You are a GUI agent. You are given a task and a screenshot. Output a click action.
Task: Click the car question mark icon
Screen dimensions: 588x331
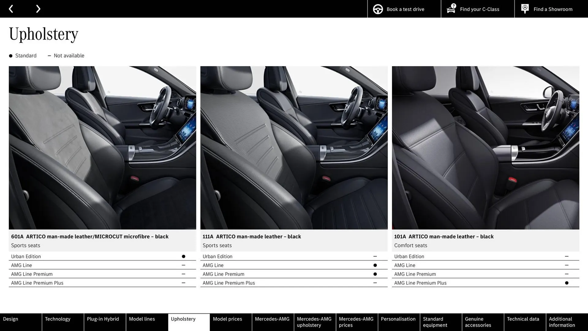(450, 9)
